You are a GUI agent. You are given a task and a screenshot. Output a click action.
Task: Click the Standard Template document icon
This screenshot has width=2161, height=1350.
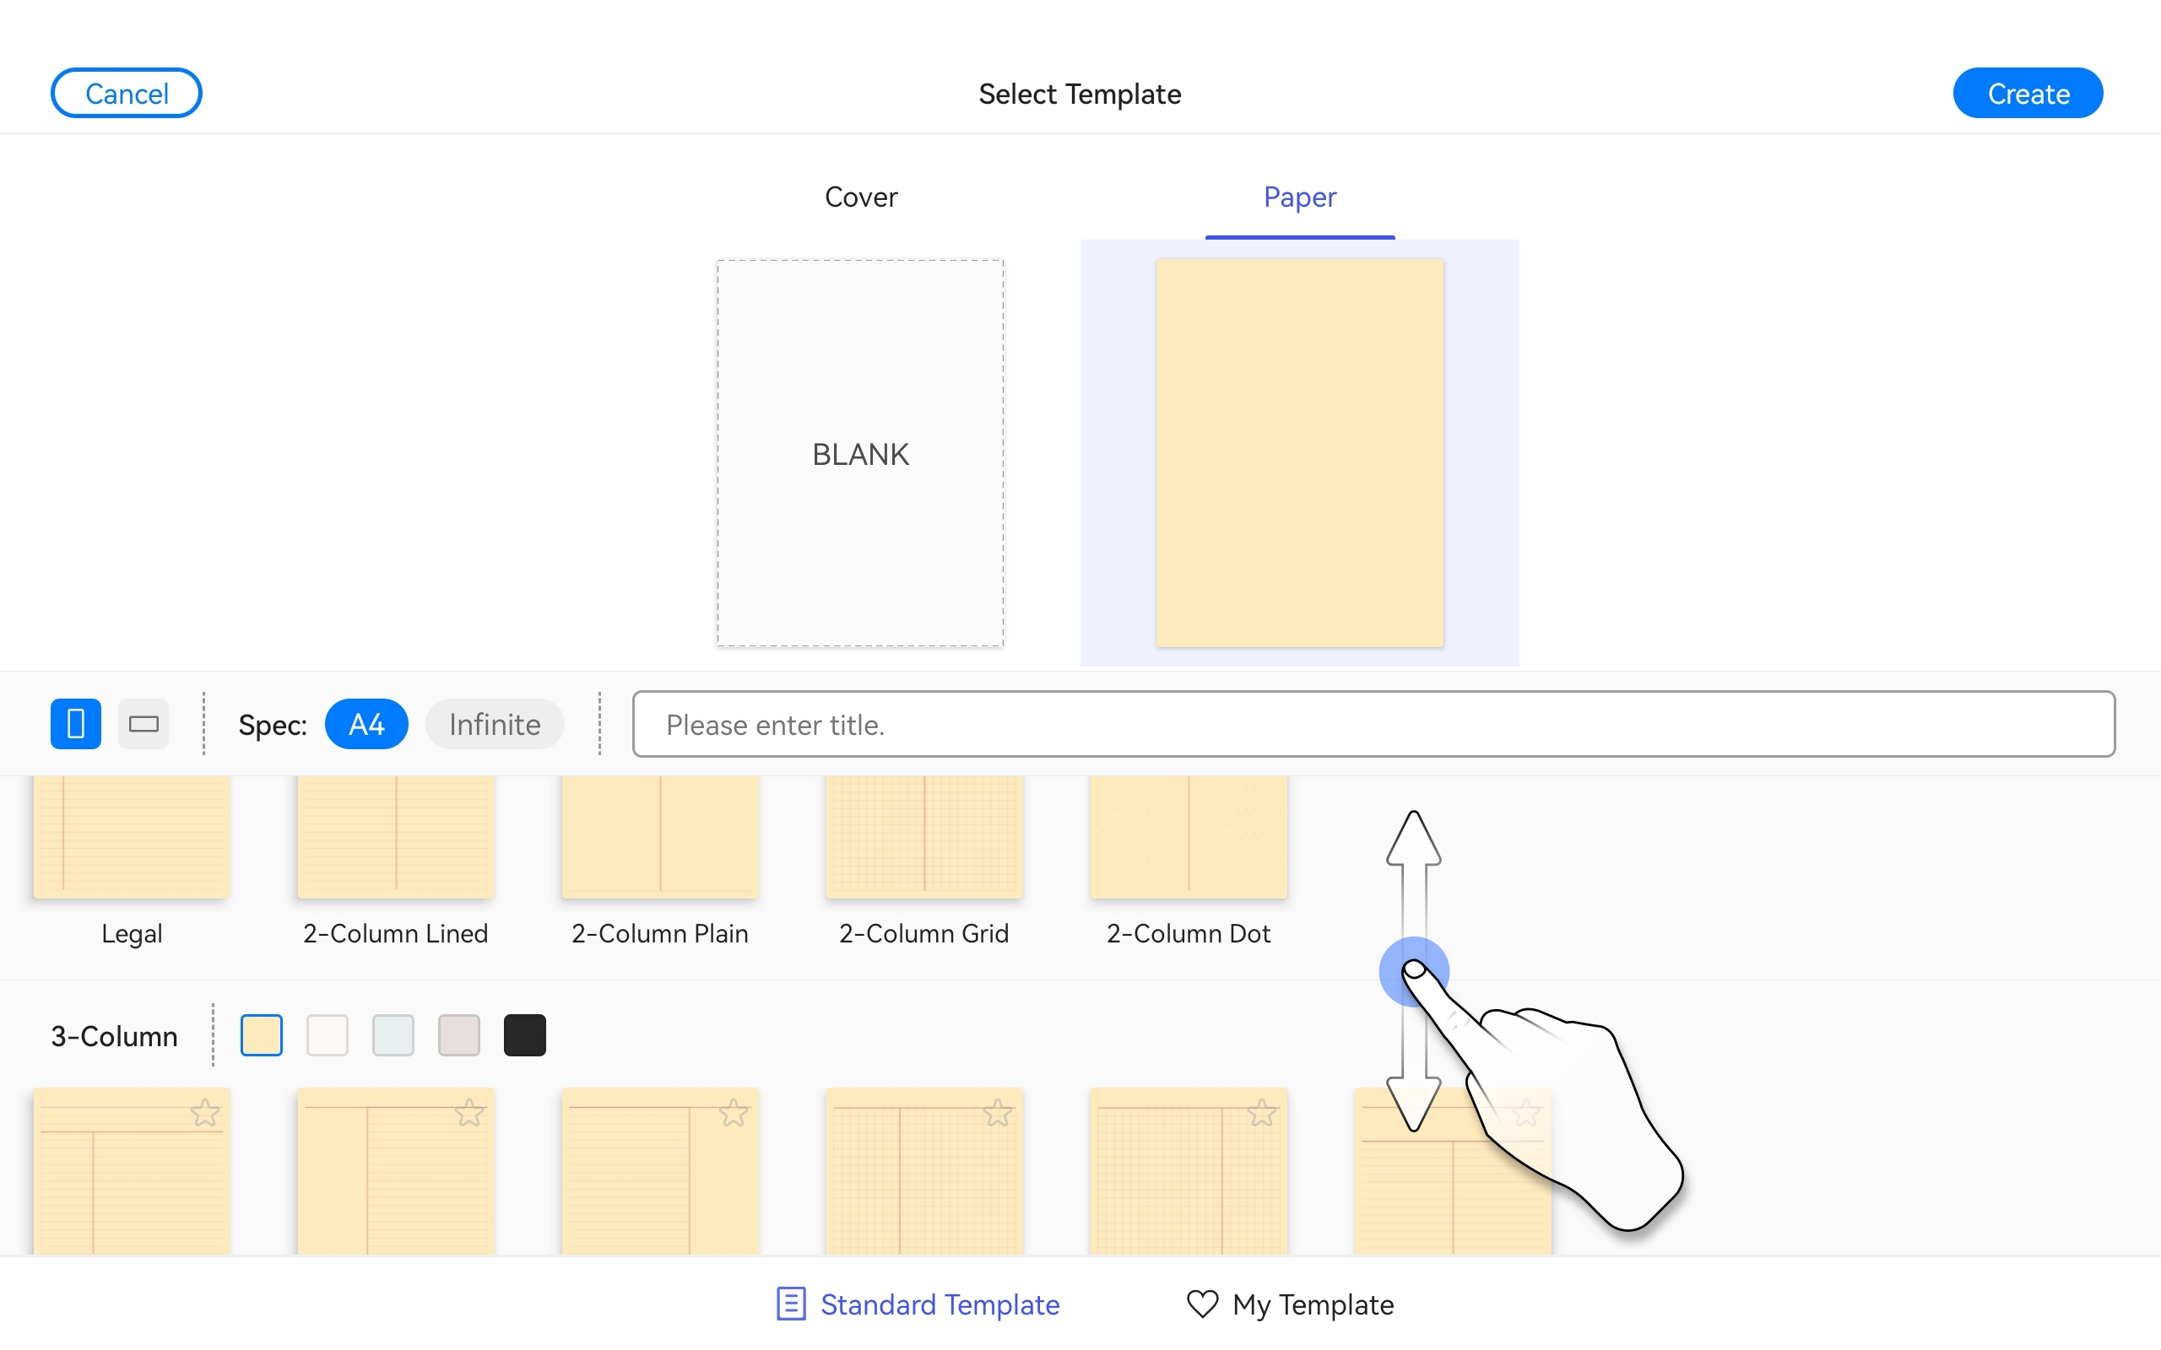point(791,1304)
